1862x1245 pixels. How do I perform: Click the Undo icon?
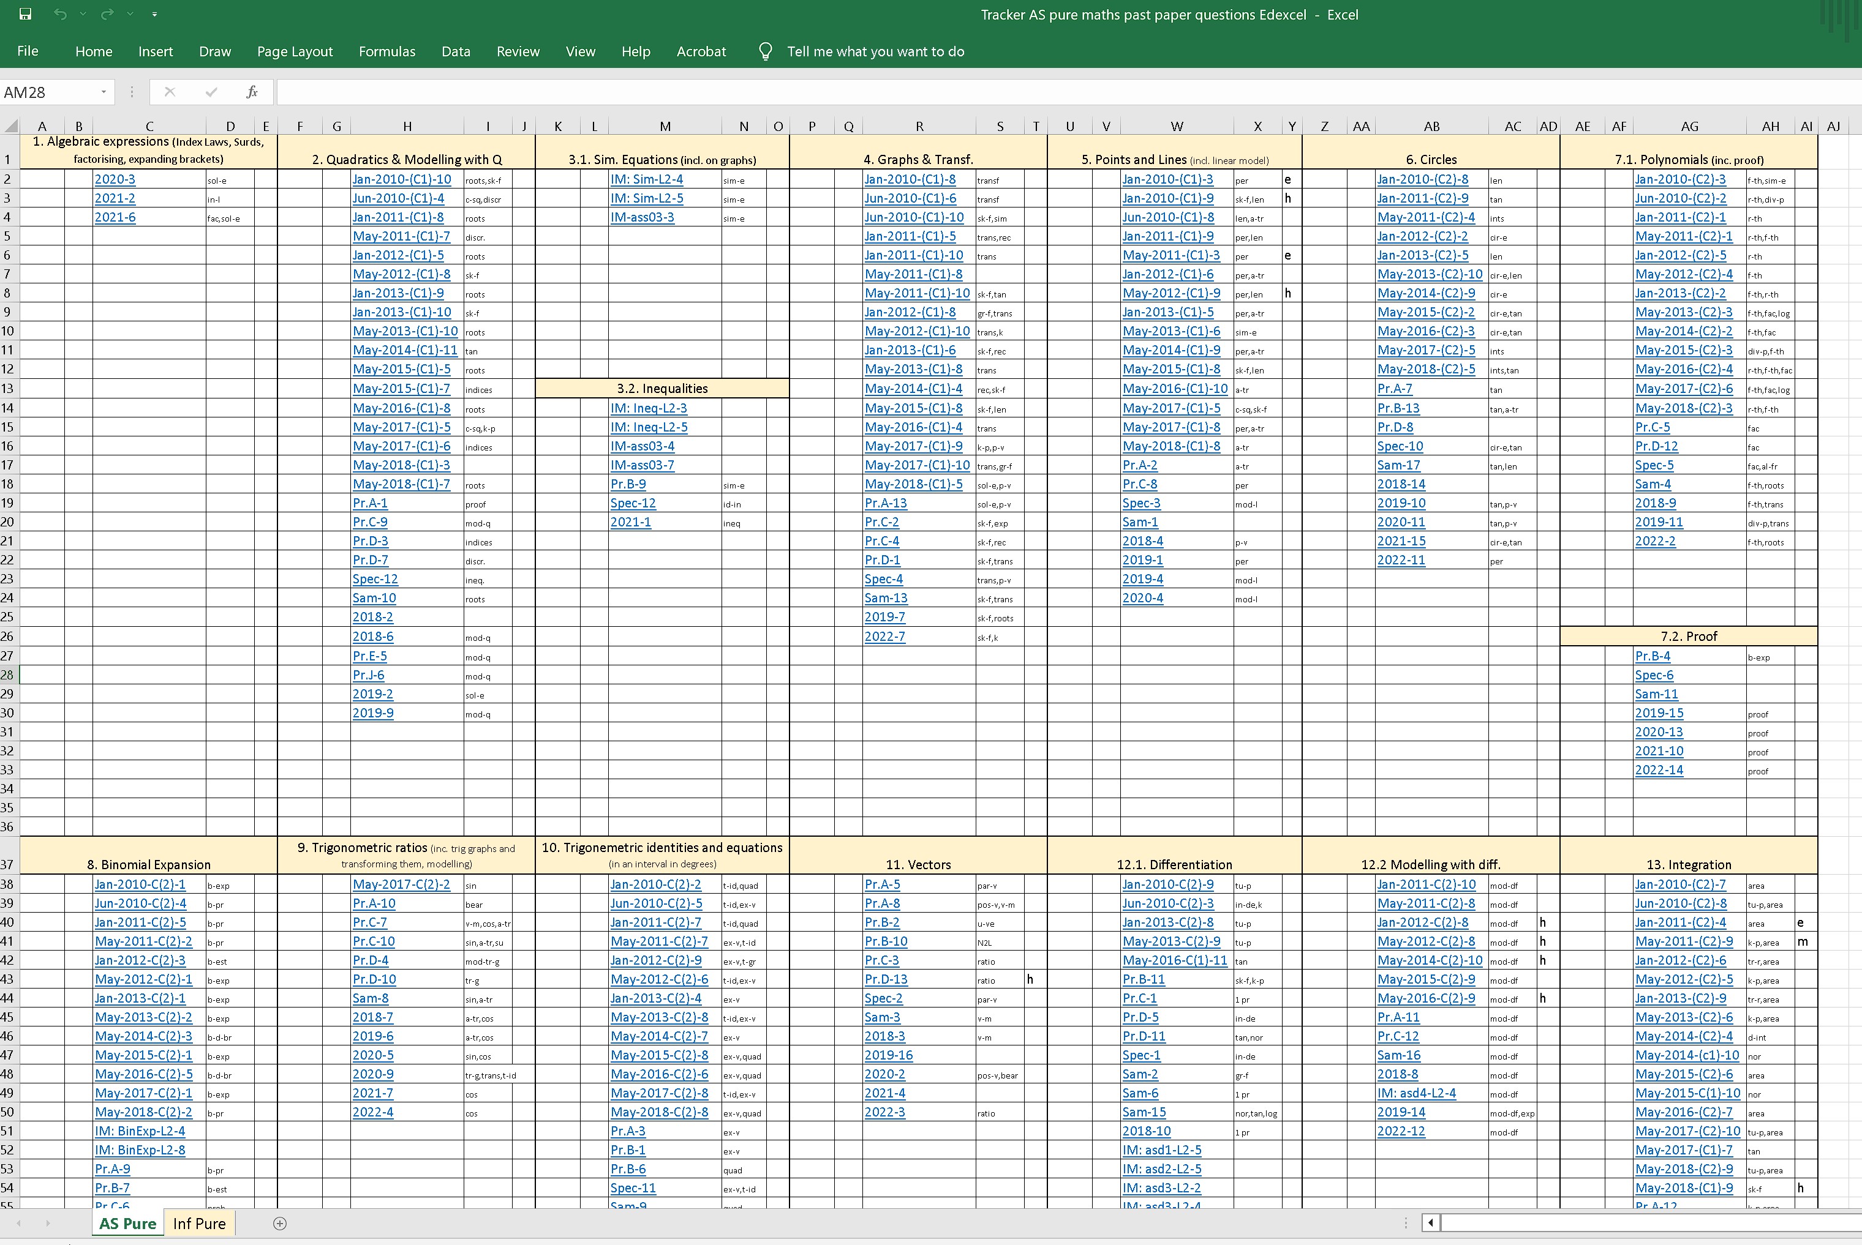coord(59,13)
